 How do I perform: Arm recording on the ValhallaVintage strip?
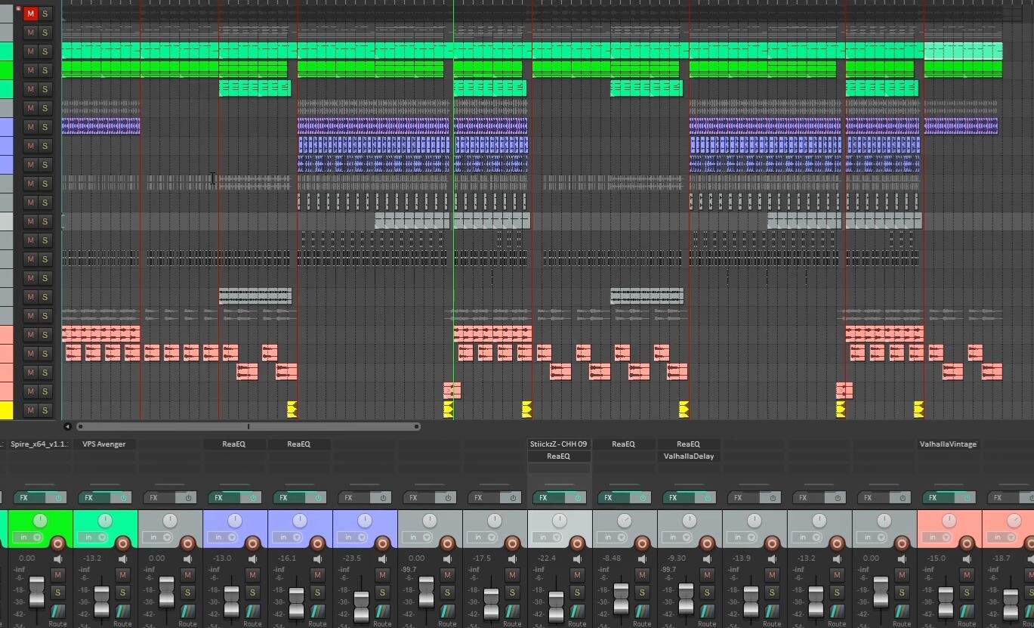click(x=967, y=543)
